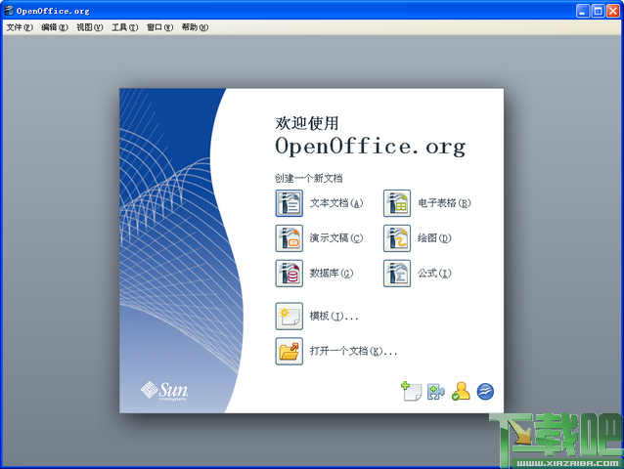This screenshot has height=469, width=624.
Task: Click the Drawing (绘图) Draw icon
Action: (x=397, y=238)
